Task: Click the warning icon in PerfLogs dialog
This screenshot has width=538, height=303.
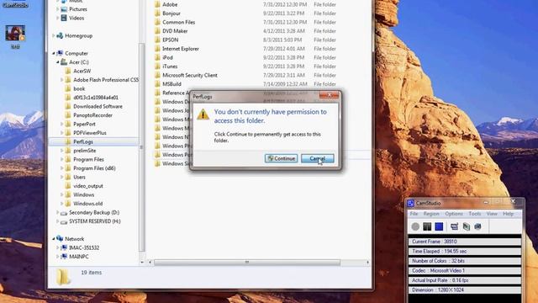Action: 203,114
